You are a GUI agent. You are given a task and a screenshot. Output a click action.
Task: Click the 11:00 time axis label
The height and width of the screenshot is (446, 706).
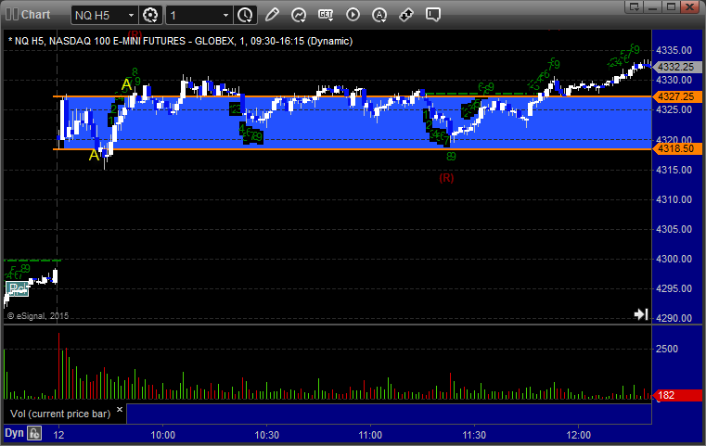tap(370, 435)
